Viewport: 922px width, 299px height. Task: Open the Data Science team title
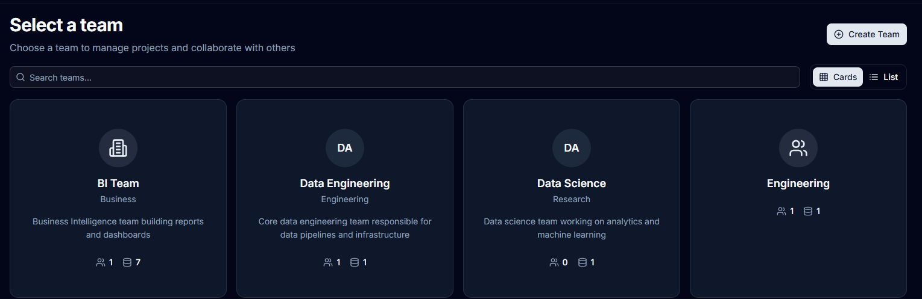point(572,183)
